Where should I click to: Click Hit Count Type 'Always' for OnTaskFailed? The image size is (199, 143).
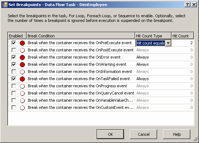point(142,79)
